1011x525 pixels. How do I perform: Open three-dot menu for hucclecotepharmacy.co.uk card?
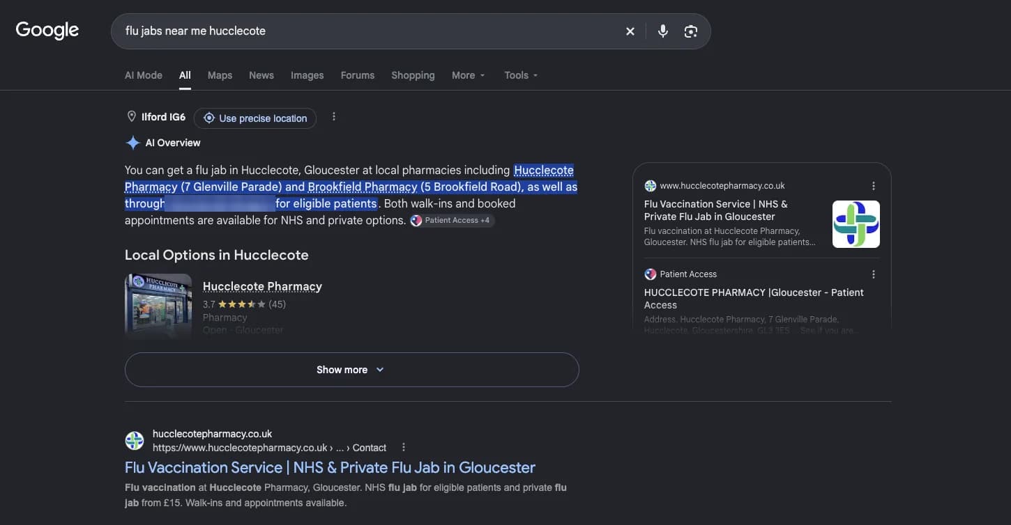(874, 186)
